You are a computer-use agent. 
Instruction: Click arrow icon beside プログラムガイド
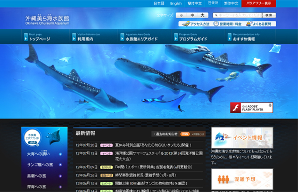tap(176, 37)
